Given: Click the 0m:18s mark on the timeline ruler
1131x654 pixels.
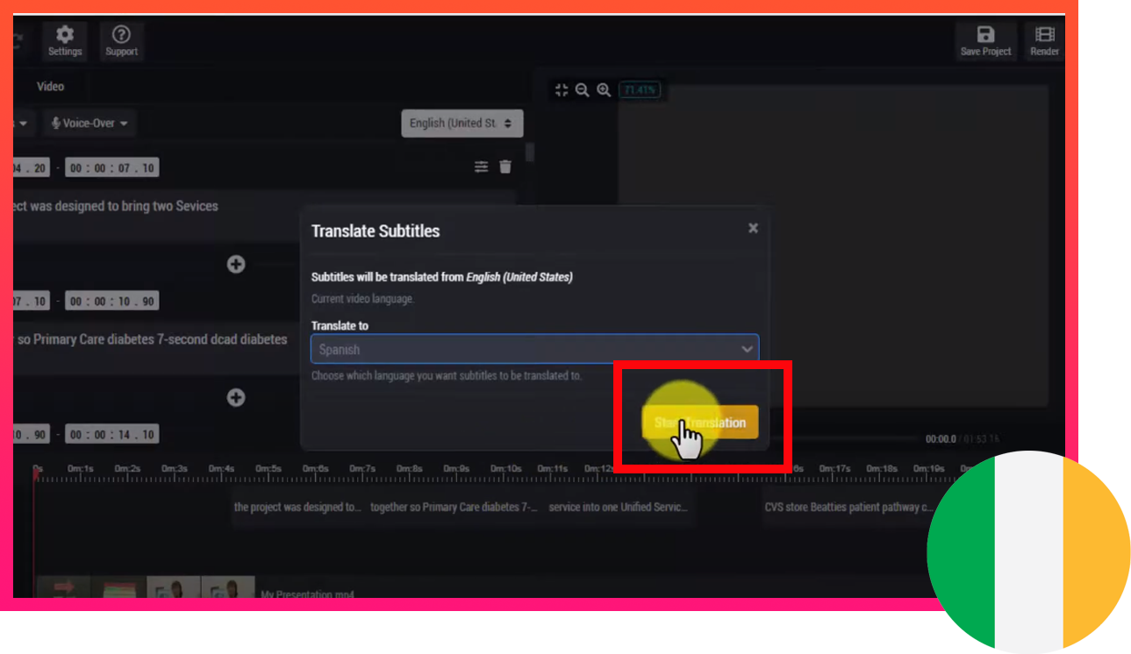Looking at the screenshot, I should pos(882,469).
